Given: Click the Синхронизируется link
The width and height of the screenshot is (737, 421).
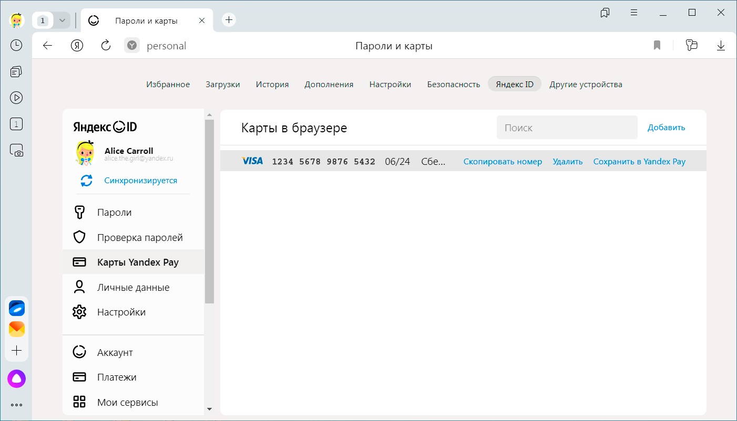Looking at the screenshot, I should [141, 181].
